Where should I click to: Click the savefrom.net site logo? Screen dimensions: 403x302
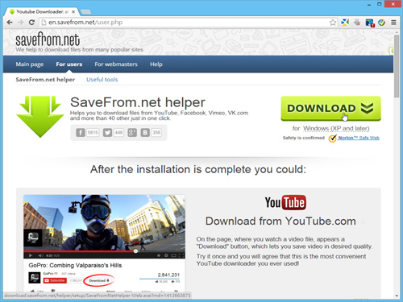(48, 39)
